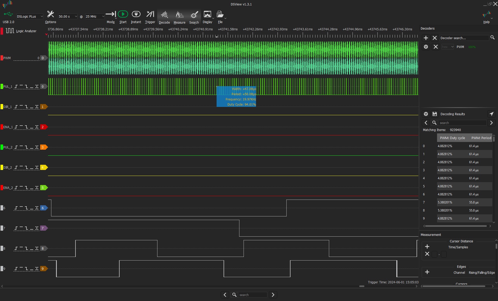Select decoding row 0 period 61.4 µs

[474, 146]
